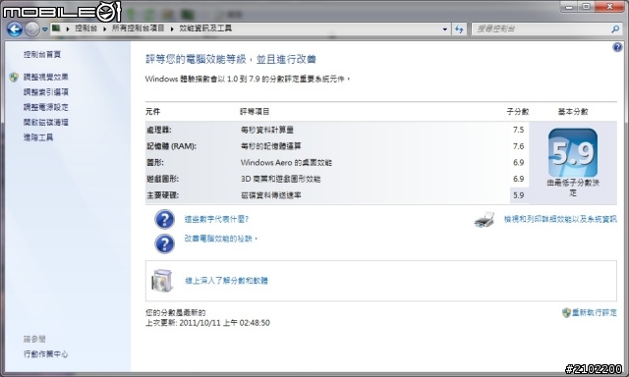Open 調整索引選項 link
The width and height of the screenshot is (629, 377).
[46, 92]
